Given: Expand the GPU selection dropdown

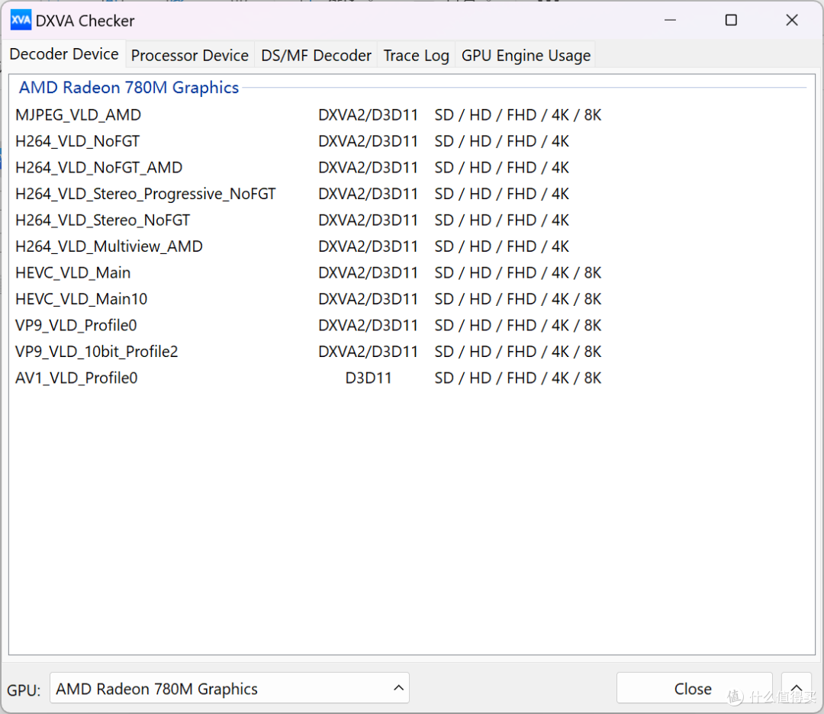Looking at the screenshot, I should (230, 688).
